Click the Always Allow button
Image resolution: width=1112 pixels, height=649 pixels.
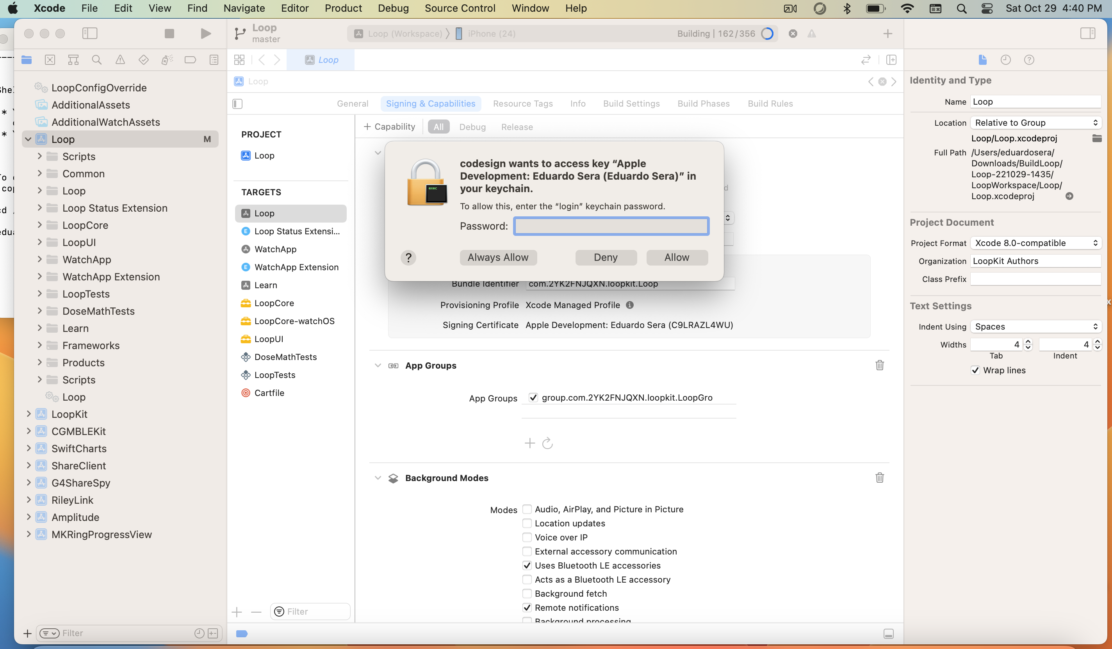498,257
